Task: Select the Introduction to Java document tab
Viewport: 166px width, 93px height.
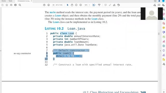Action: coord(24,1)
